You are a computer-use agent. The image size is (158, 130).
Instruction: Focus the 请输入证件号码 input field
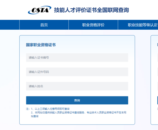coord(77,72)
